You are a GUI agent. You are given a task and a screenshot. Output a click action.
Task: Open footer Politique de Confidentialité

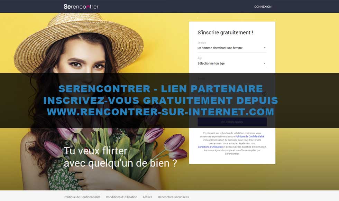point(82,197)
